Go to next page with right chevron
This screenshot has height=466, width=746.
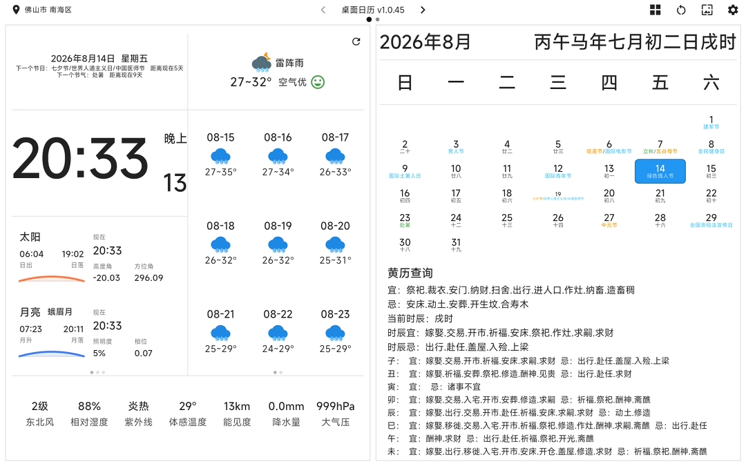(423, 10)
